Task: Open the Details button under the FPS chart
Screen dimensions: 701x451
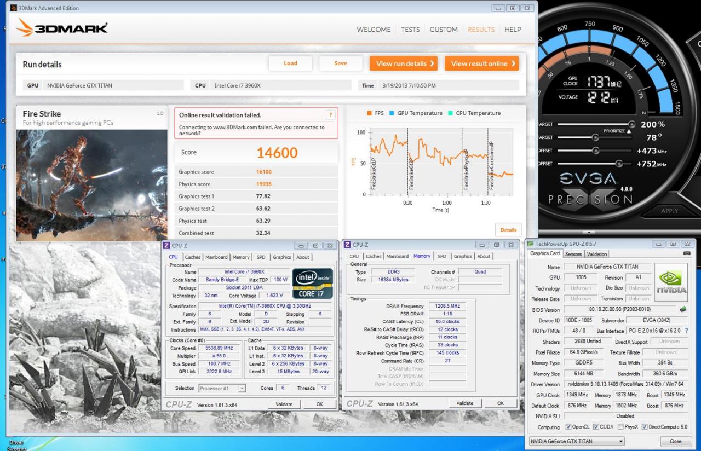Action: 508,230
